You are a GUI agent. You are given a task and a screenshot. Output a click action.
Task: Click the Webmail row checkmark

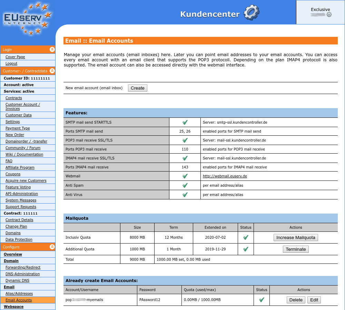click(185, 176)
